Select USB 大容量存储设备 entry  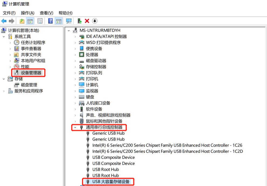111,182
